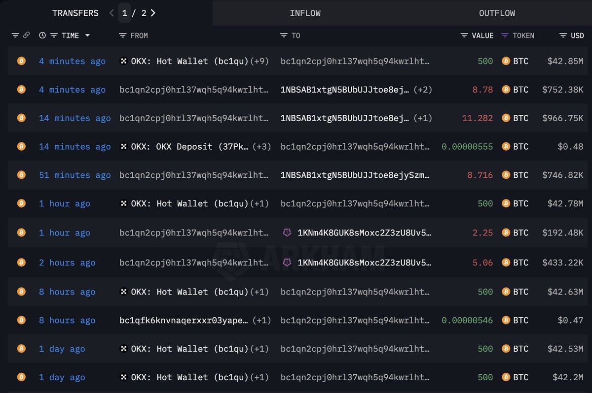Go to next transfers page arrow
592x393 pixels.
tap(153, 13)
